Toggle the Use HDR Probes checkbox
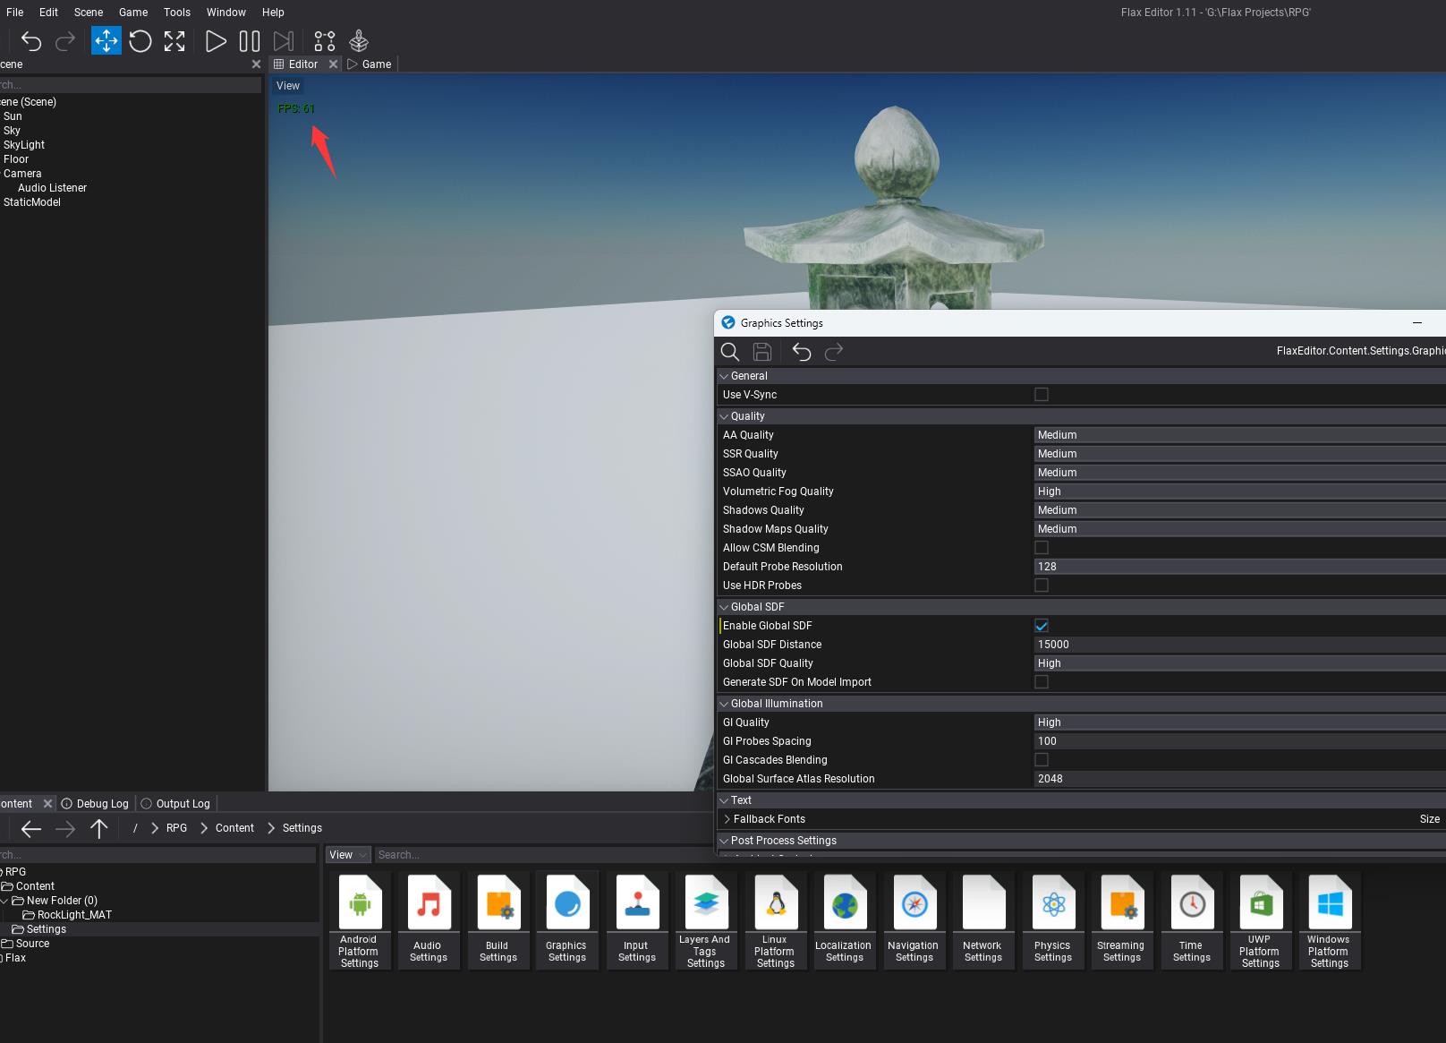1446x1043 pixels. click(x=1042, y=586)
